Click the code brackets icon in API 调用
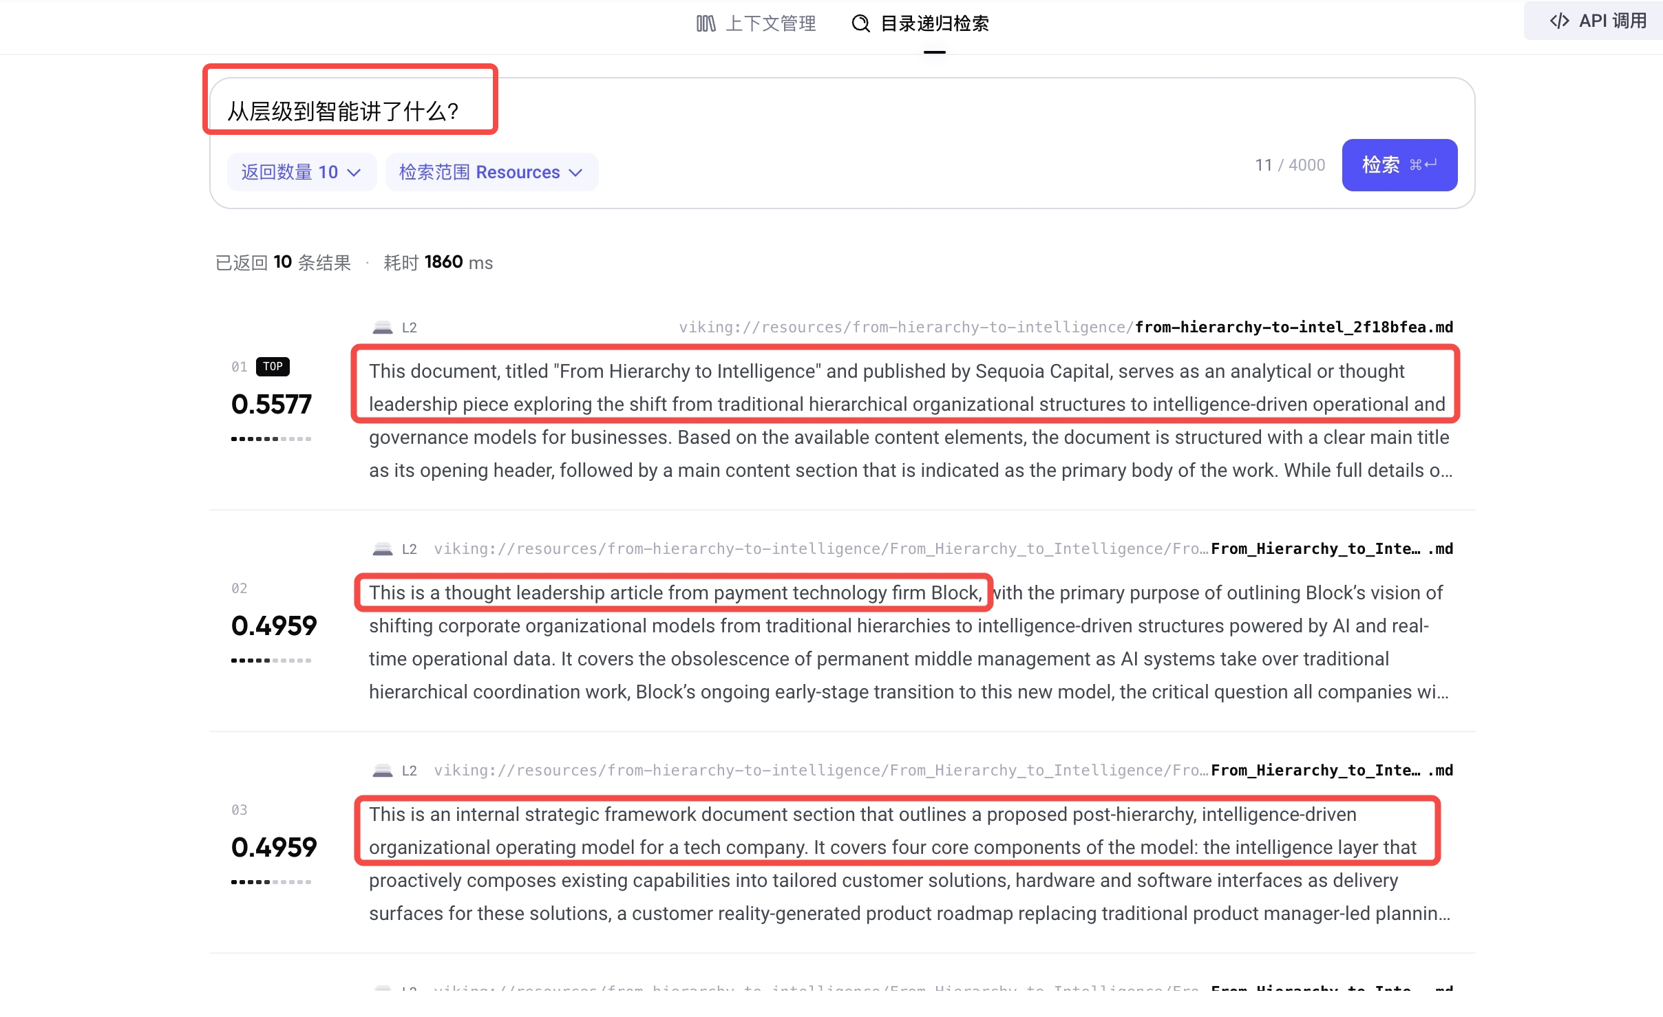This screenshot has width=1663, height=1017. (x=1559, y=21)
